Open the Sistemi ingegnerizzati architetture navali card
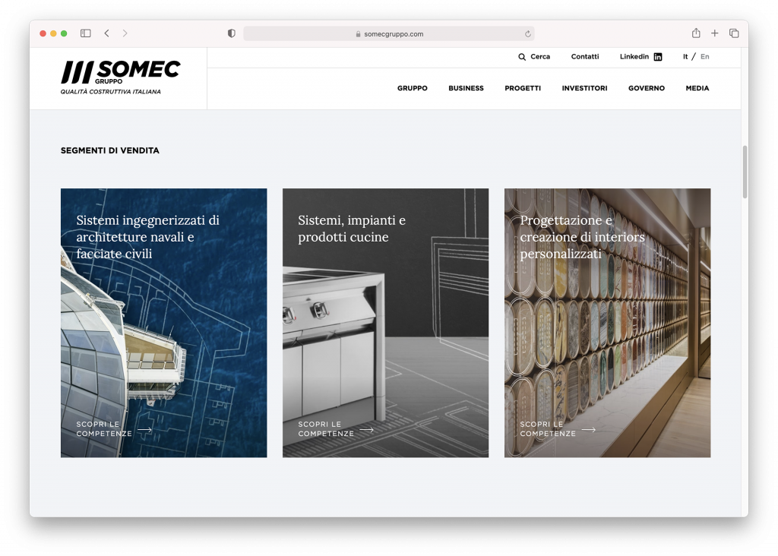 coord(164,323)
